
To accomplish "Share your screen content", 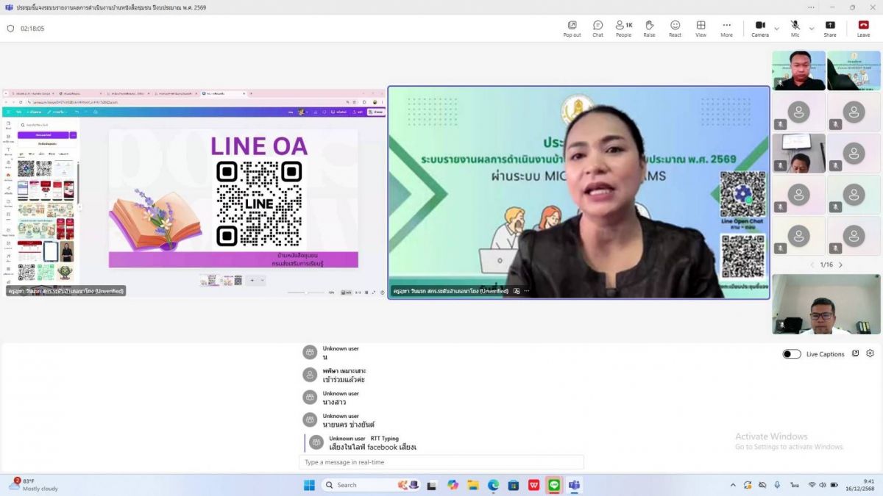I will click(830, 28).
